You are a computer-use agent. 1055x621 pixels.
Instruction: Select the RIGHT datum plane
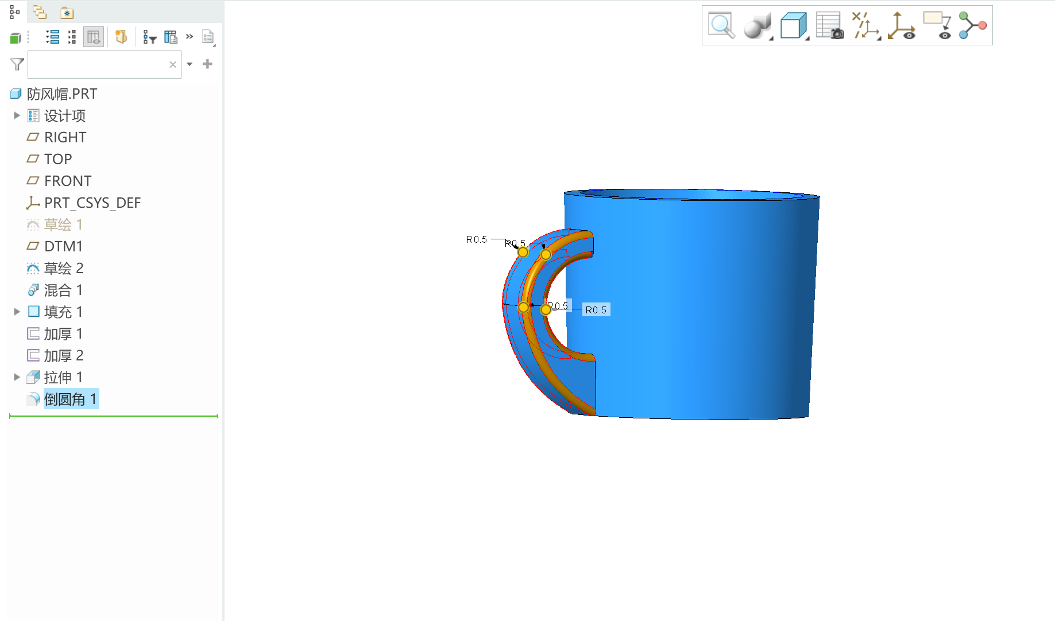point(65,137)
